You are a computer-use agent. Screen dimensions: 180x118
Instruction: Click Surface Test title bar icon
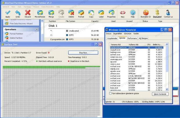[2, 44]
